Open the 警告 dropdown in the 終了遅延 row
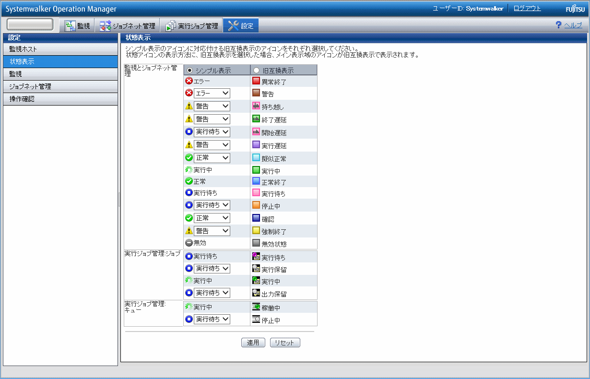The height and width of the screenshot is (379, 590). 212,119
